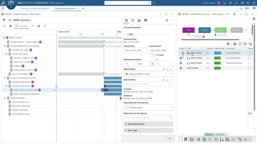Collapse the Detail Use Cases node

pos(6,54)
